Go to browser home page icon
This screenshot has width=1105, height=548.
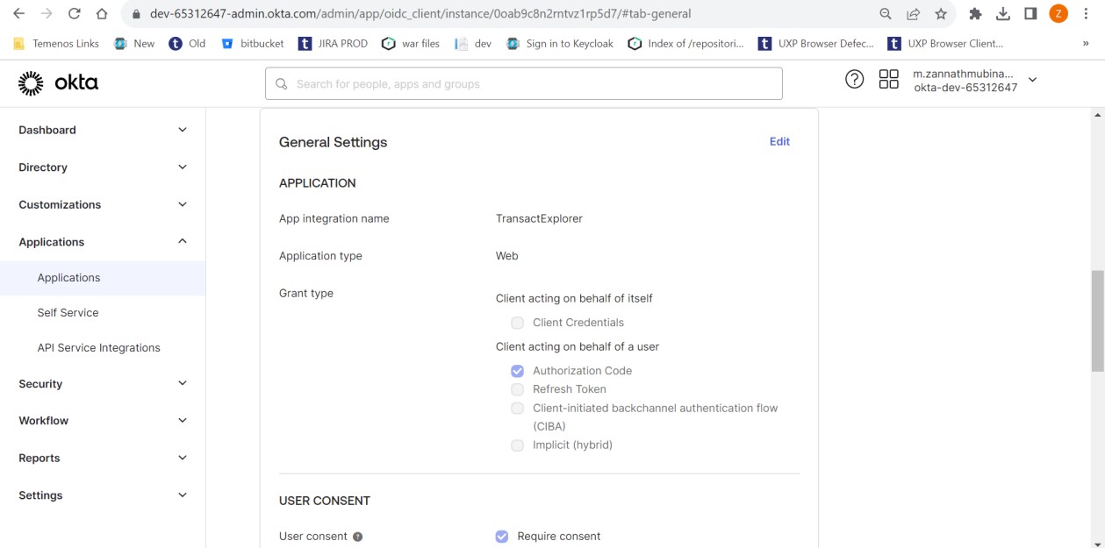click(x=102, y=14)
